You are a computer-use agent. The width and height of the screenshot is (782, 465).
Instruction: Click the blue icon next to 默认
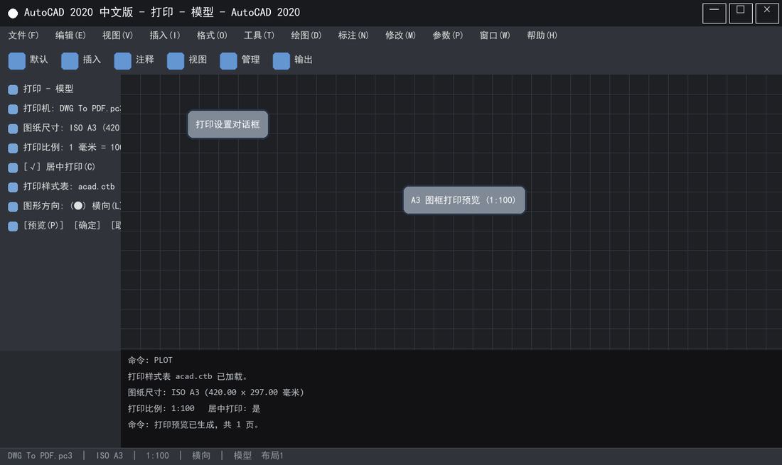[17, 61]
